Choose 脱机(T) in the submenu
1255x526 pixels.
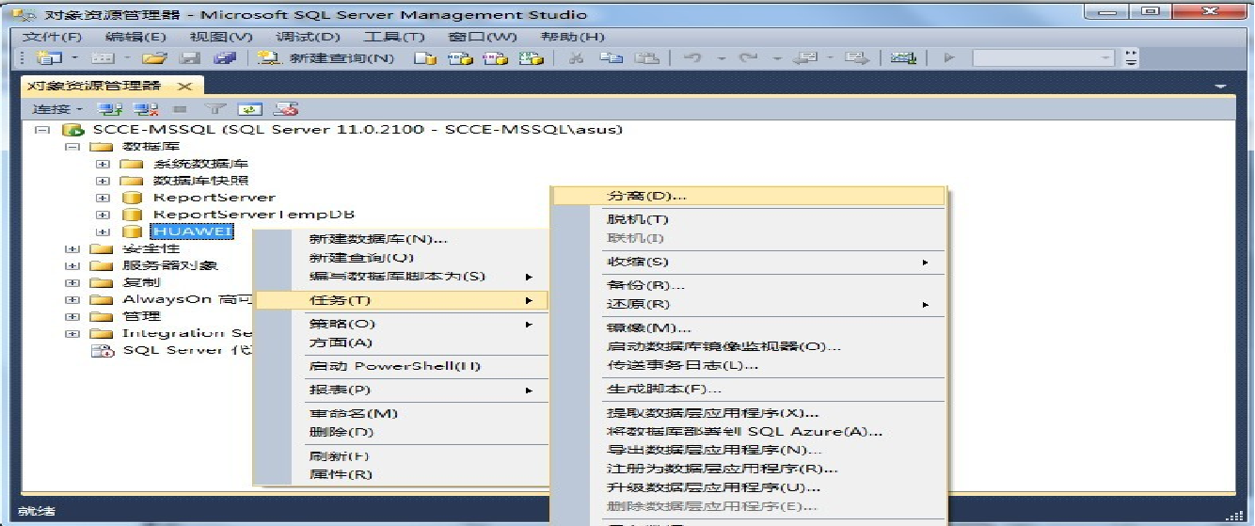[x=749, y=219]
